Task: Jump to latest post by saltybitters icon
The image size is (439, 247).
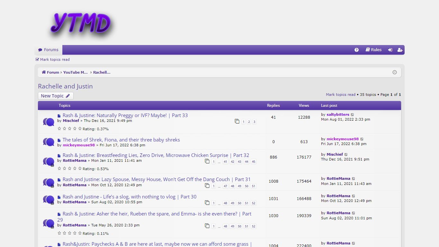Action: click(353, 115)
